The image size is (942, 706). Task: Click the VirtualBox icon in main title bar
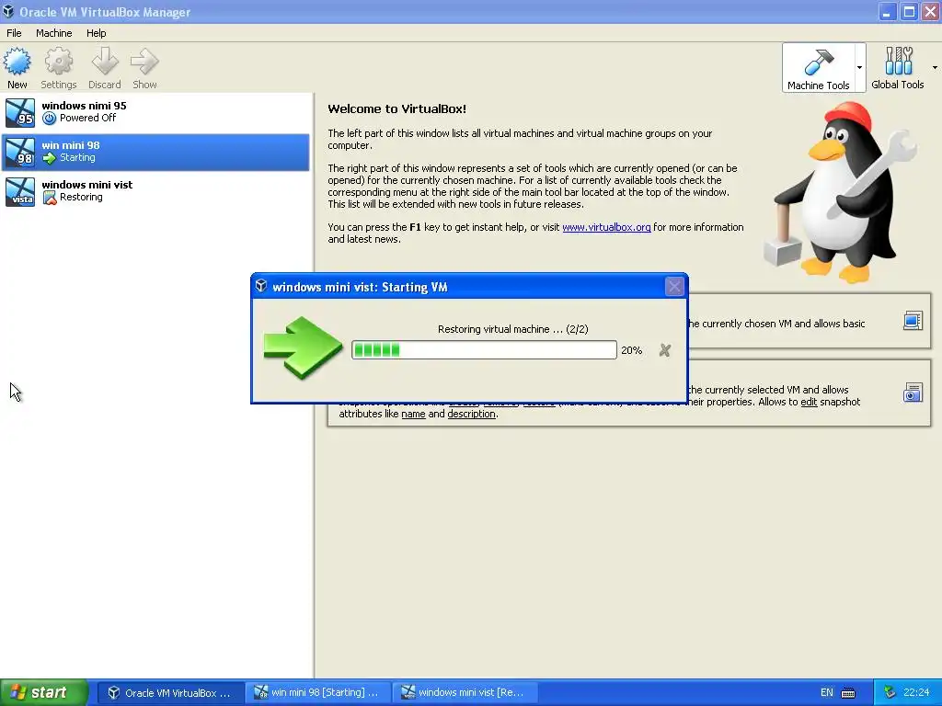[8, 11]
